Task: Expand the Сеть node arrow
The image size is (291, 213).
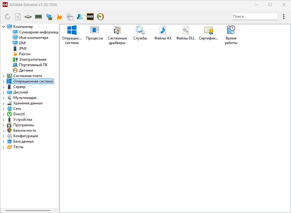Action: click(x=4, y=109)
